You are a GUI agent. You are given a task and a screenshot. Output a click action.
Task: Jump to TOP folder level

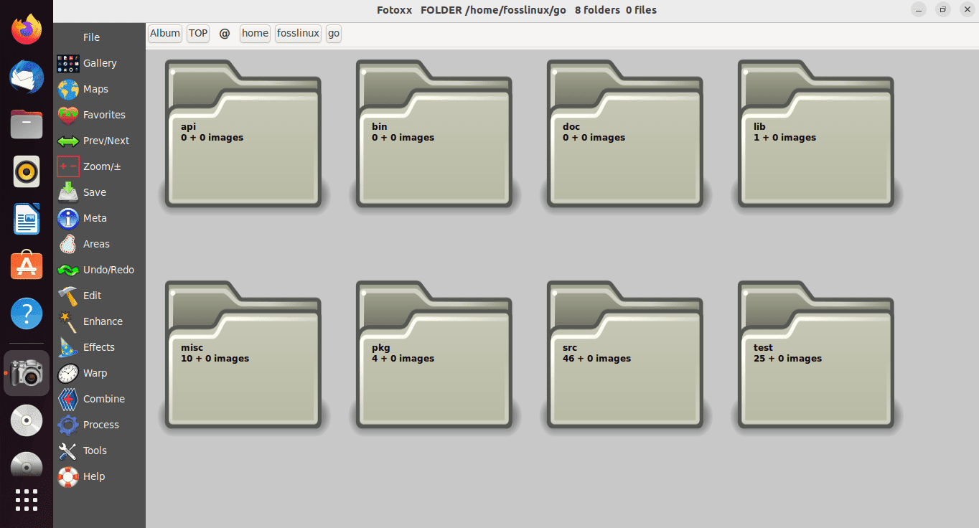(197, 33)
